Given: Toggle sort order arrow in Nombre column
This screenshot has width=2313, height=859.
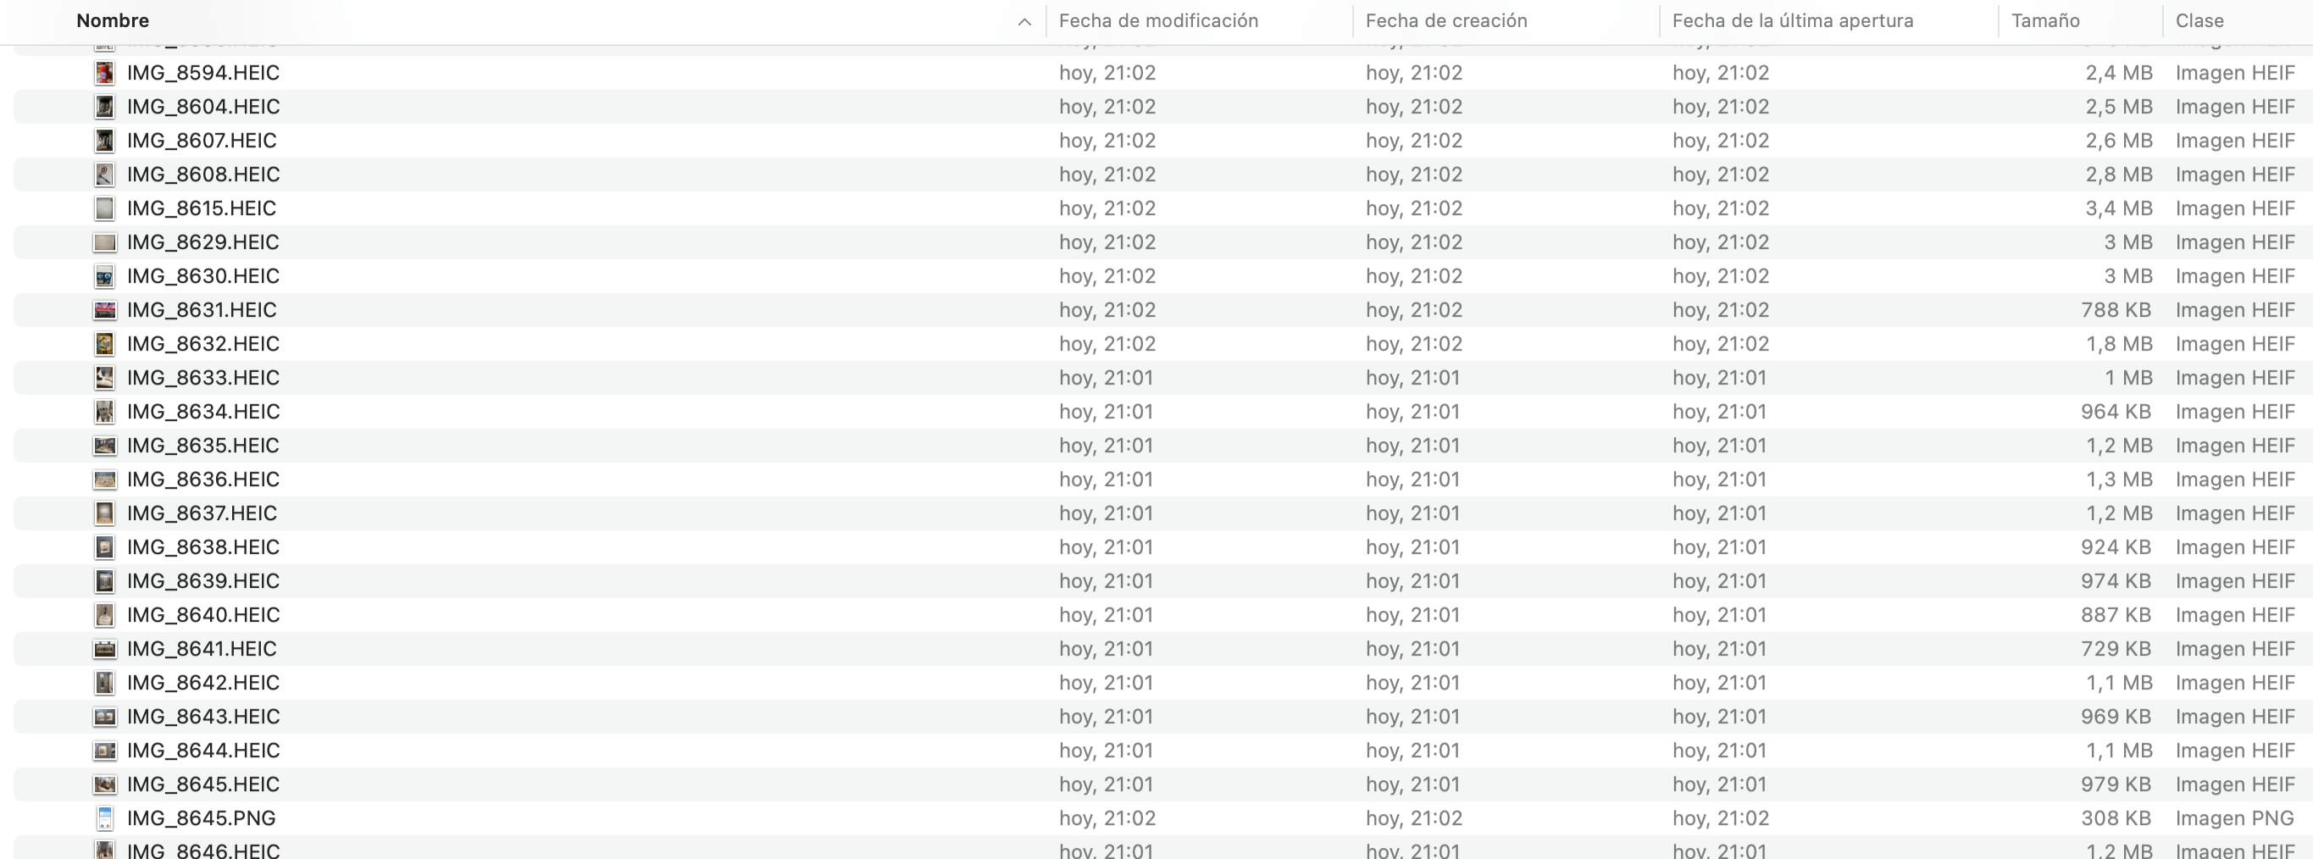Looking at the screenshot, I should click(x=1023, y=21).
